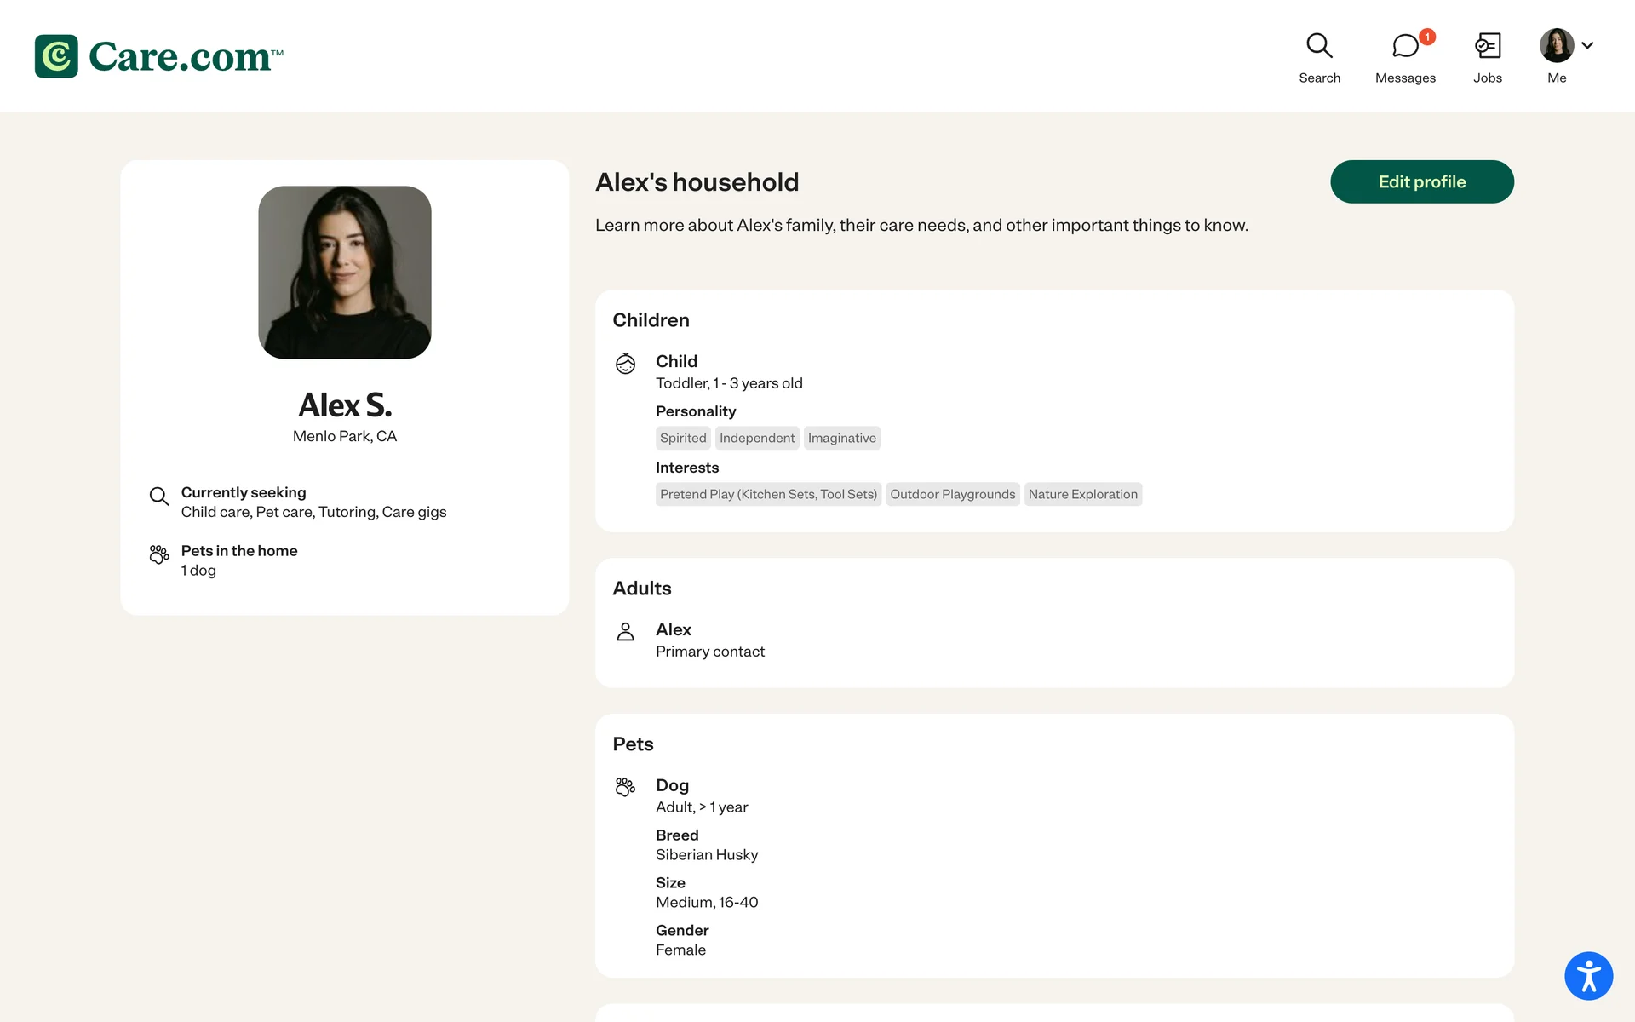Click the red Messages notification badge
The width and height of the screenshot is (1635, 1022).
coord(1427,37)
